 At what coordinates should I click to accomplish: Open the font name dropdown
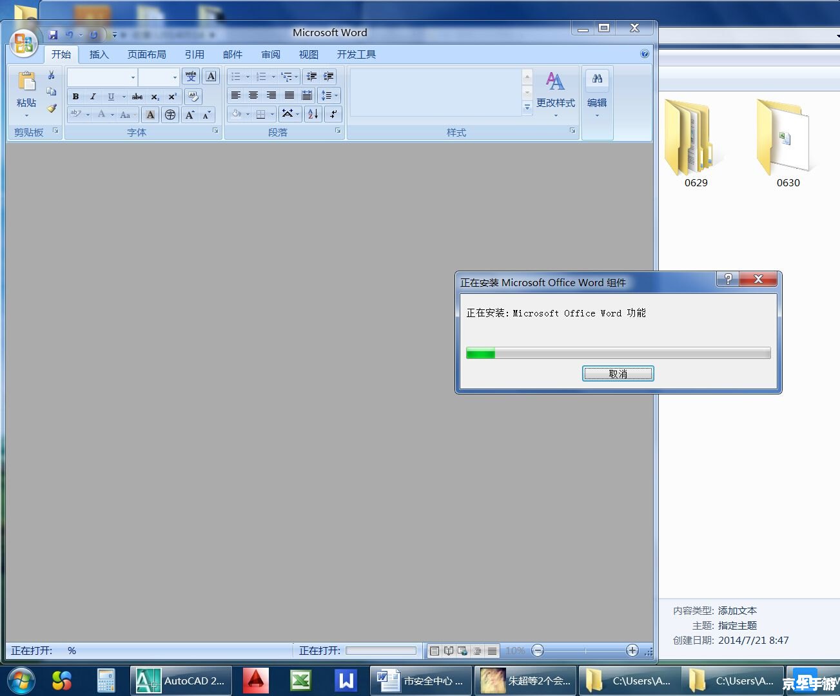(x=133, y=77)
